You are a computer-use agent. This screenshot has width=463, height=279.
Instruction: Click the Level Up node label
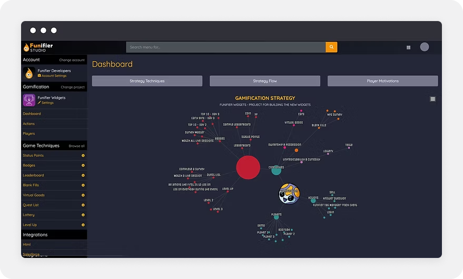tap(228, 188)
